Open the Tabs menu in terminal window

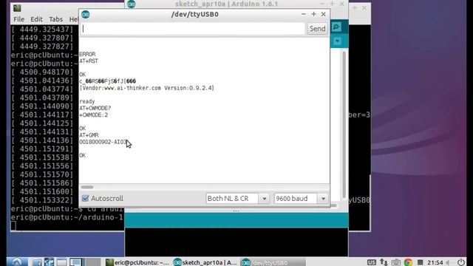point(56,19)
